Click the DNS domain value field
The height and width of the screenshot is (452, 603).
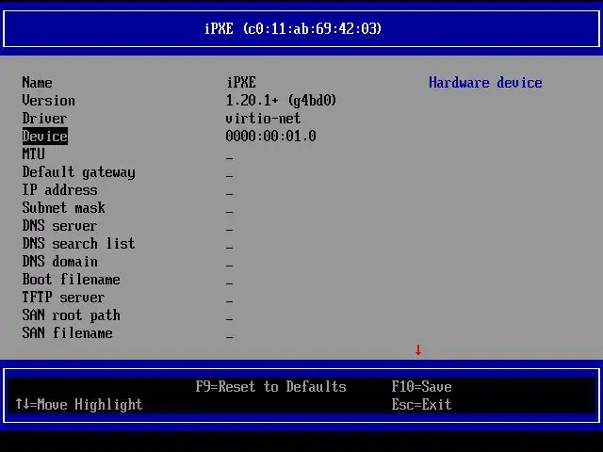point(230,266)
